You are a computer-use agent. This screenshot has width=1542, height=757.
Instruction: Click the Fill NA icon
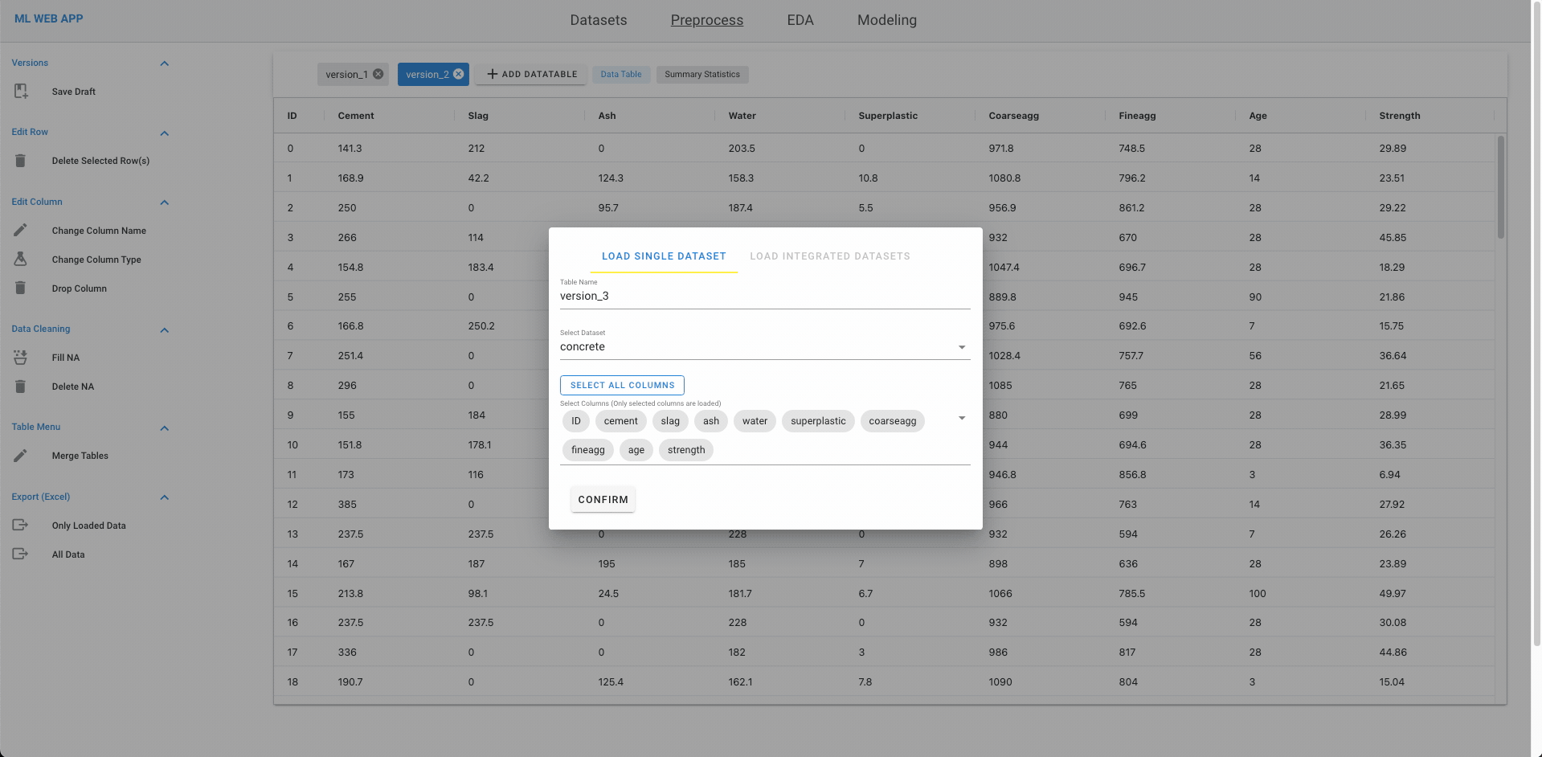[x=20, y=357]
